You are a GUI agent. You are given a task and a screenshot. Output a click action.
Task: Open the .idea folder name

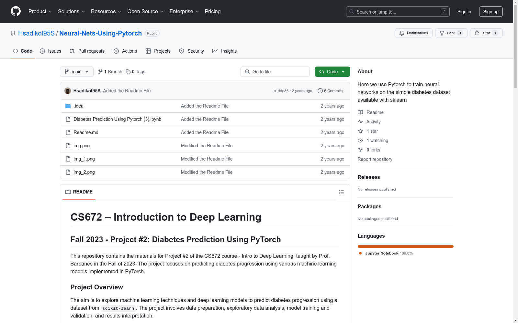[x=78, y=106]
